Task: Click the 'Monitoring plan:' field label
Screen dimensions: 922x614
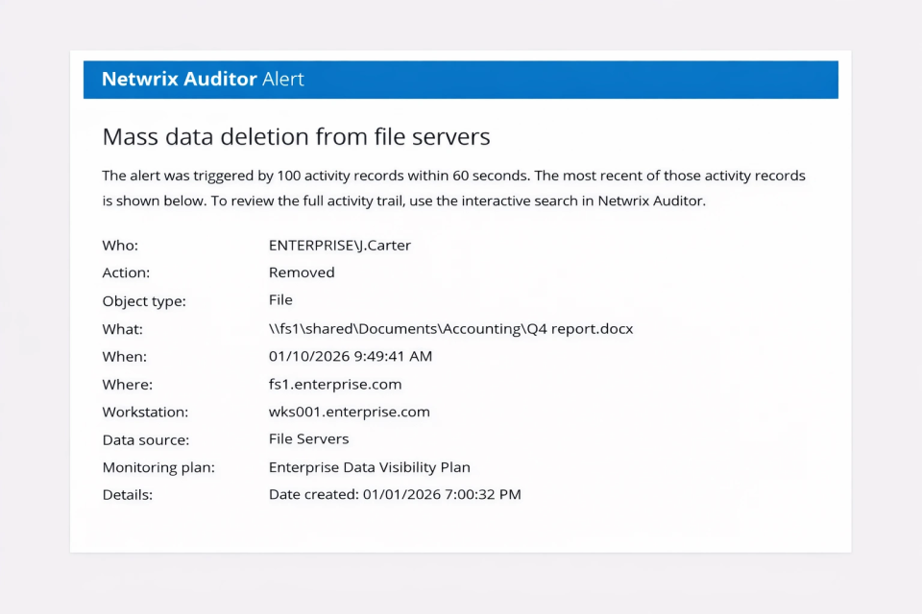Action: coord(158,468)
